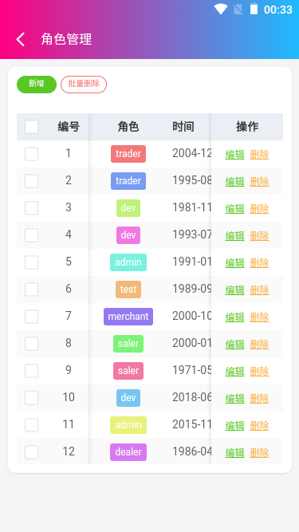Tap the Wi-Fi status icon
The width and height of the screenshot is (299, 532).
tap(221, 9)
